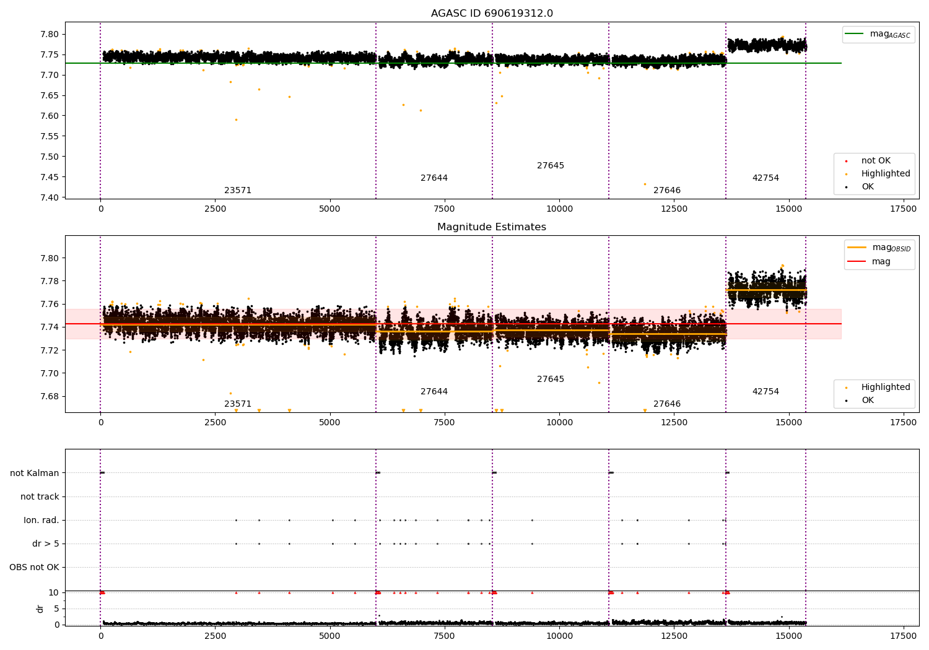Click the 7.78 tick on middle plot
Screen dimensions: 929x650
click(50, 281)
